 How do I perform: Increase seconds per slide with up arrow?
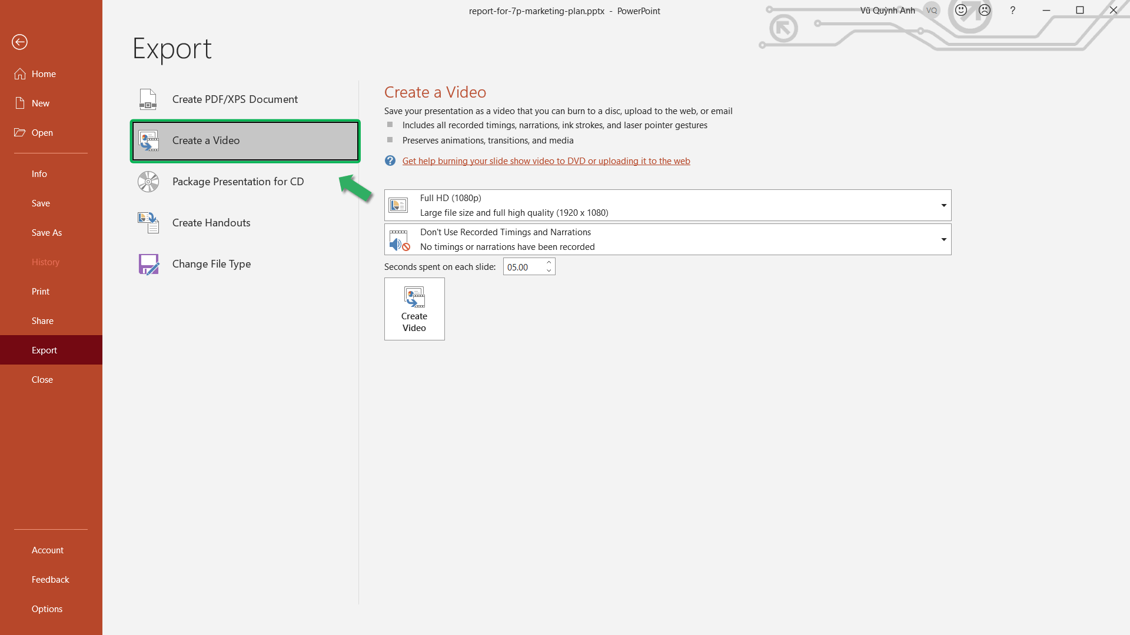(549, 262)
